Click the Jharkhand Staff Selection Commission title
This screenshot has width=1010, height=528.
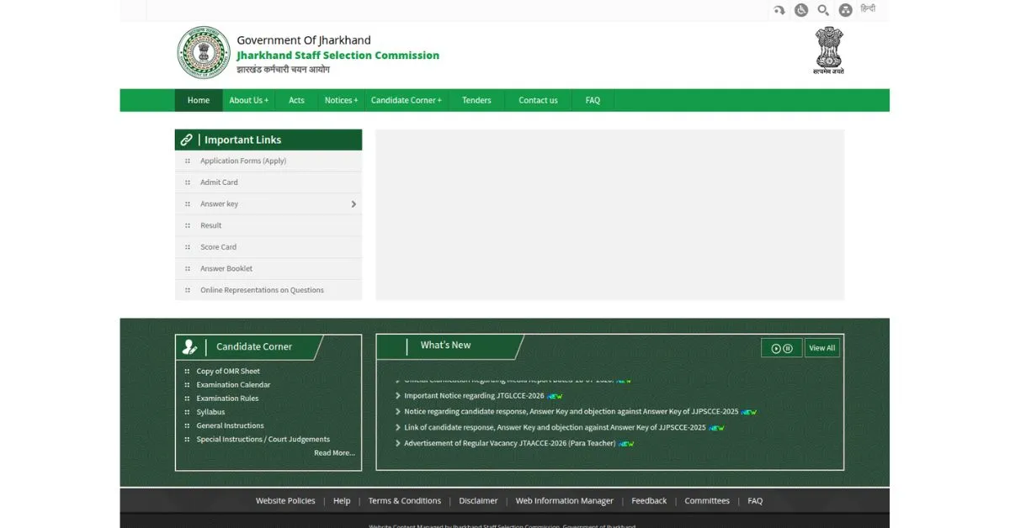pos(338,55)
